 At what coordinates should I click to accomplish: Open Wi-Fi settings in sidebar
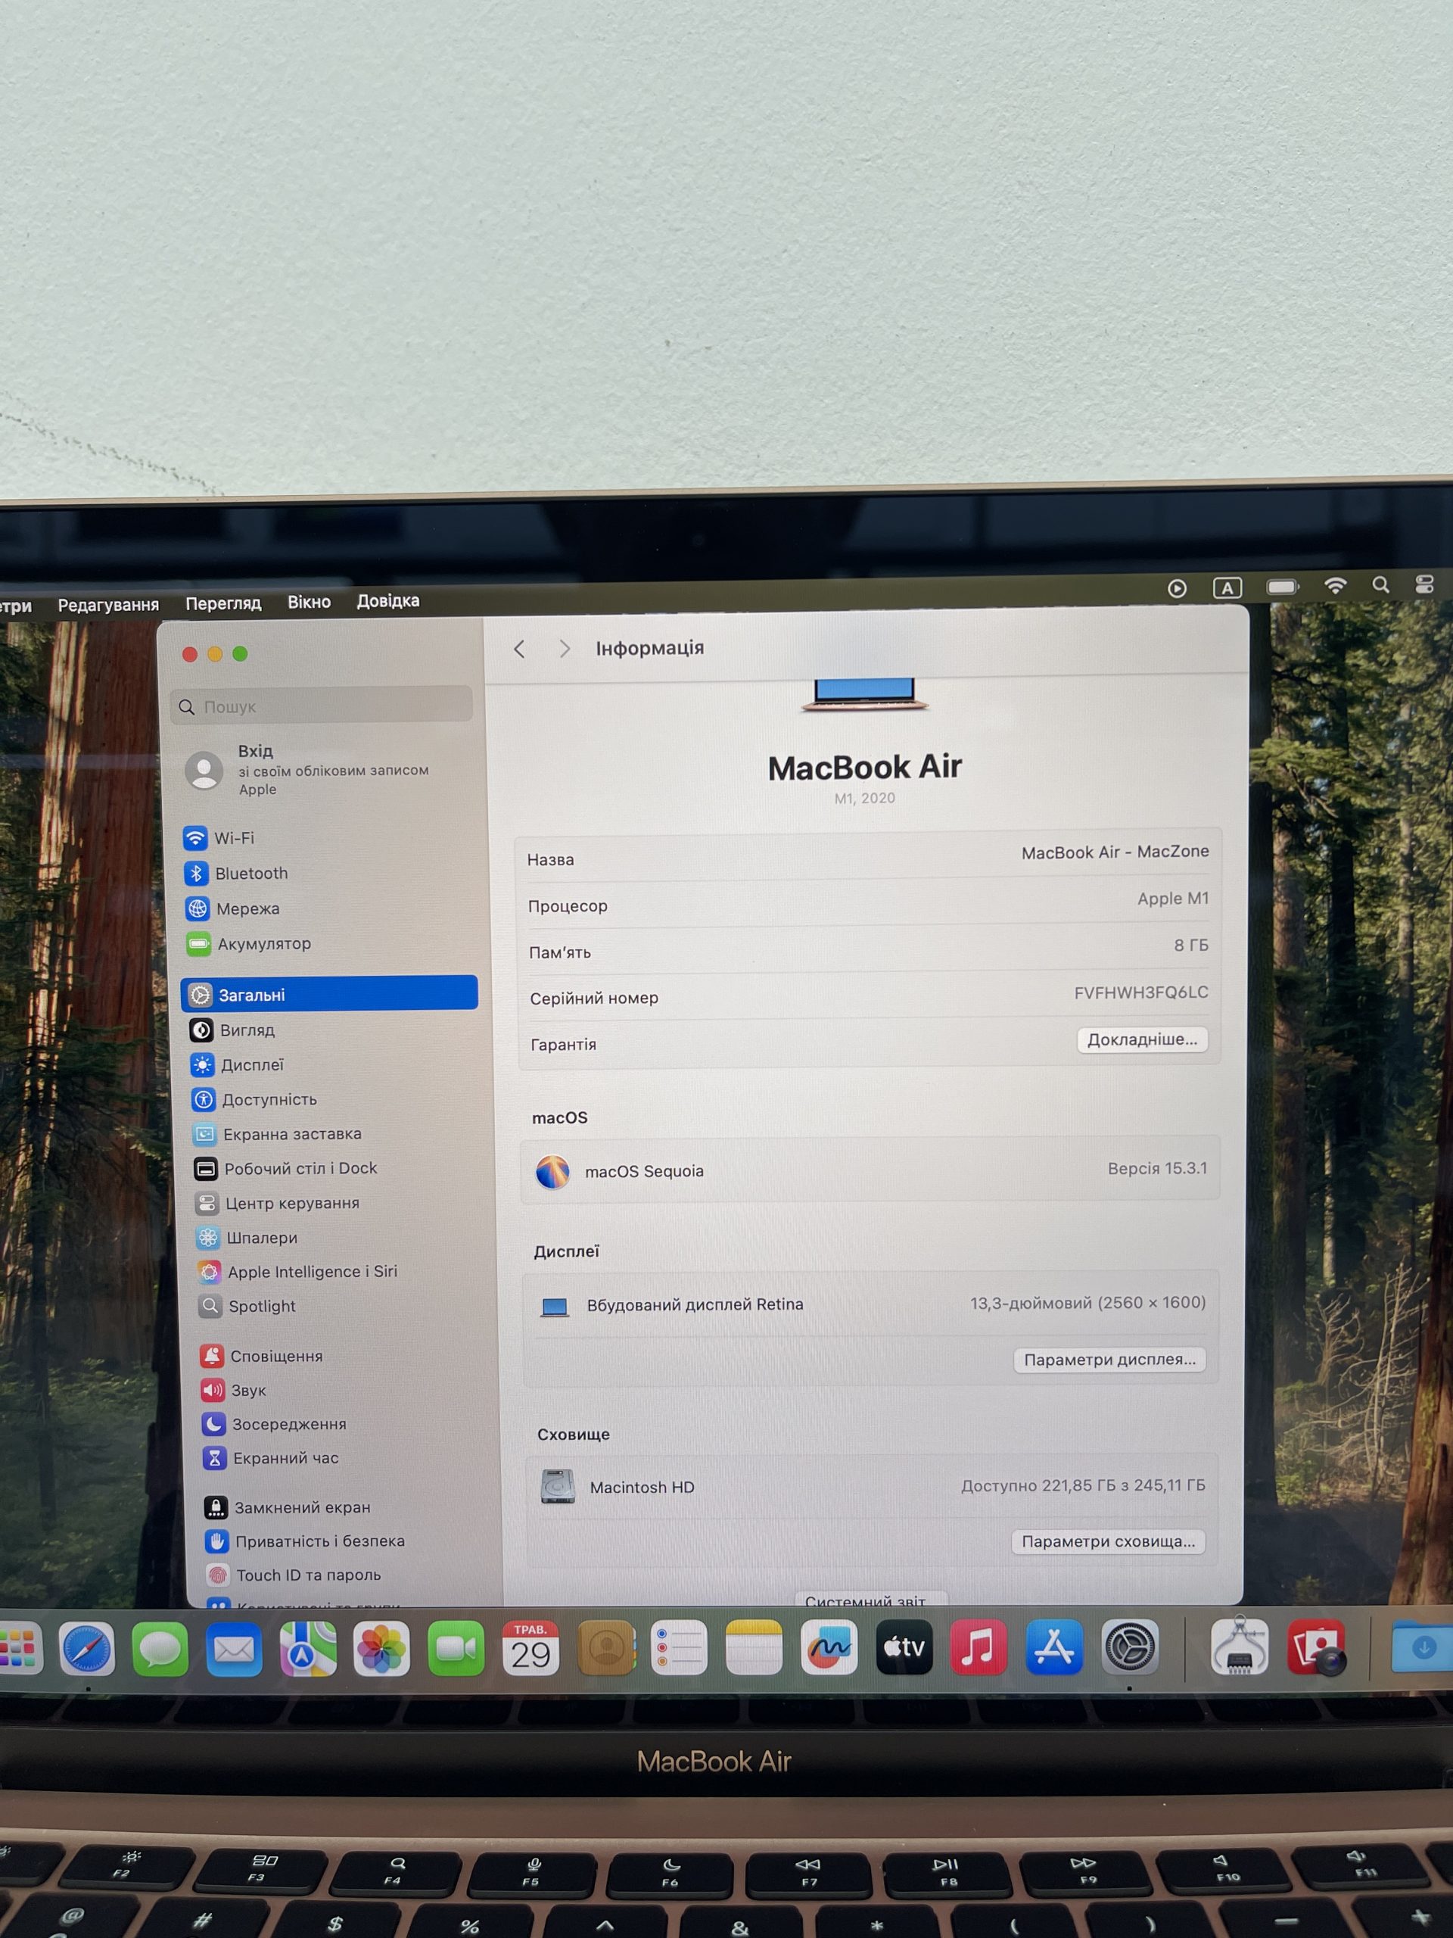click(219, 837)
